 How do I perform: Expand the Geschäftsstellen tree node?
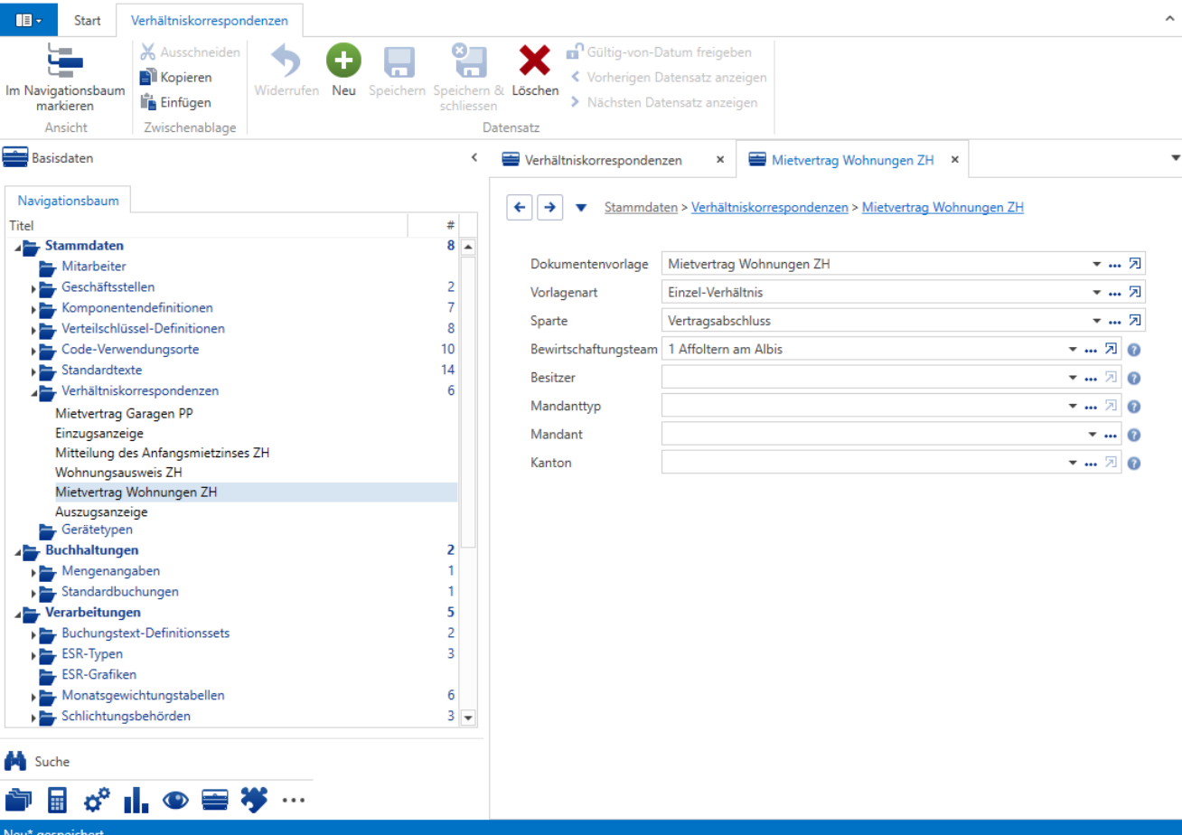coord(34,288)
